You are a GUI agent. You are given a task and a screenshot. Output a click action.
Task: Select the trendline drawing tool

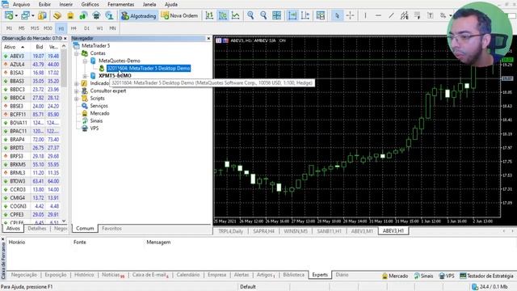(391, 15)
